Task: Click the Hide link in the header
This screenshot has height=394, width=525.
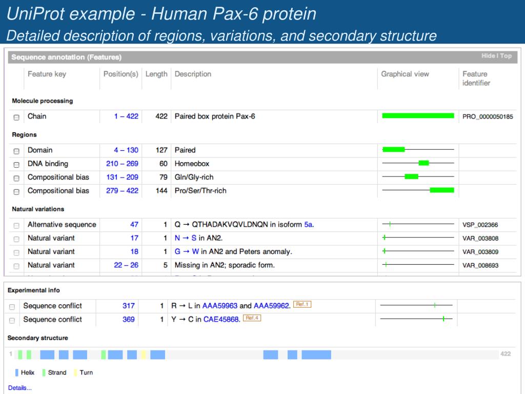Action: point(488,56)
